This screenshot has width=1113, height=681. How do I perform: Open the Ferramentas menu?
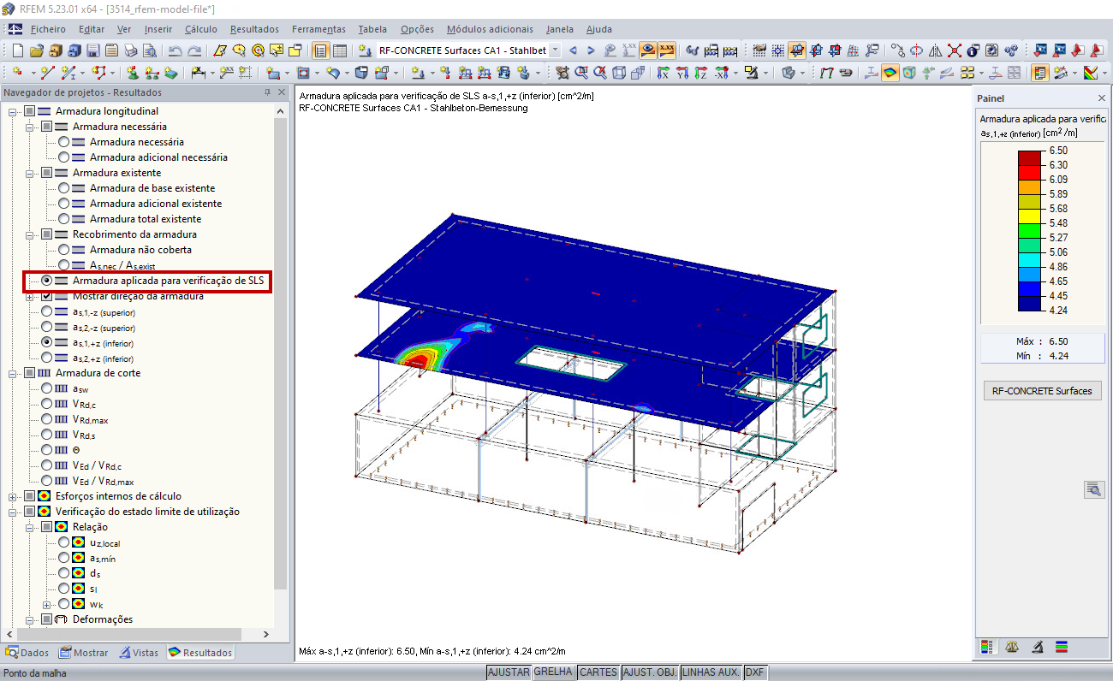coord(318,29)
